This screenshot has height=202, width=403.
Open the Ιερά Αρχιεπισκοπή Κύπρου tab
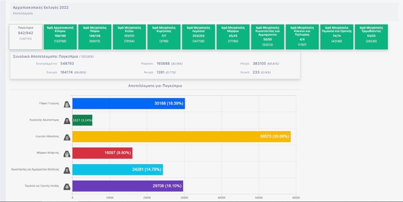pyautogui.click(x=60, y=37)
